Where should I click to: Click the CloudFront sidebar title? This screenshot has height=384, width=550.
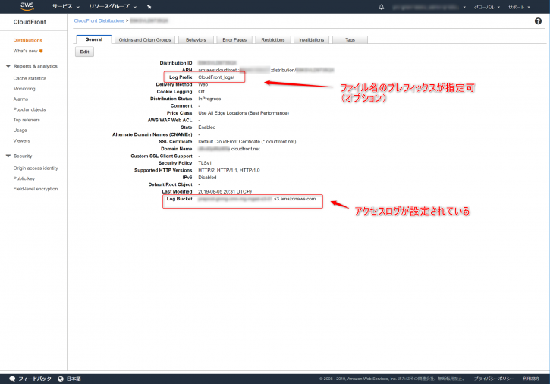point(30,22)
